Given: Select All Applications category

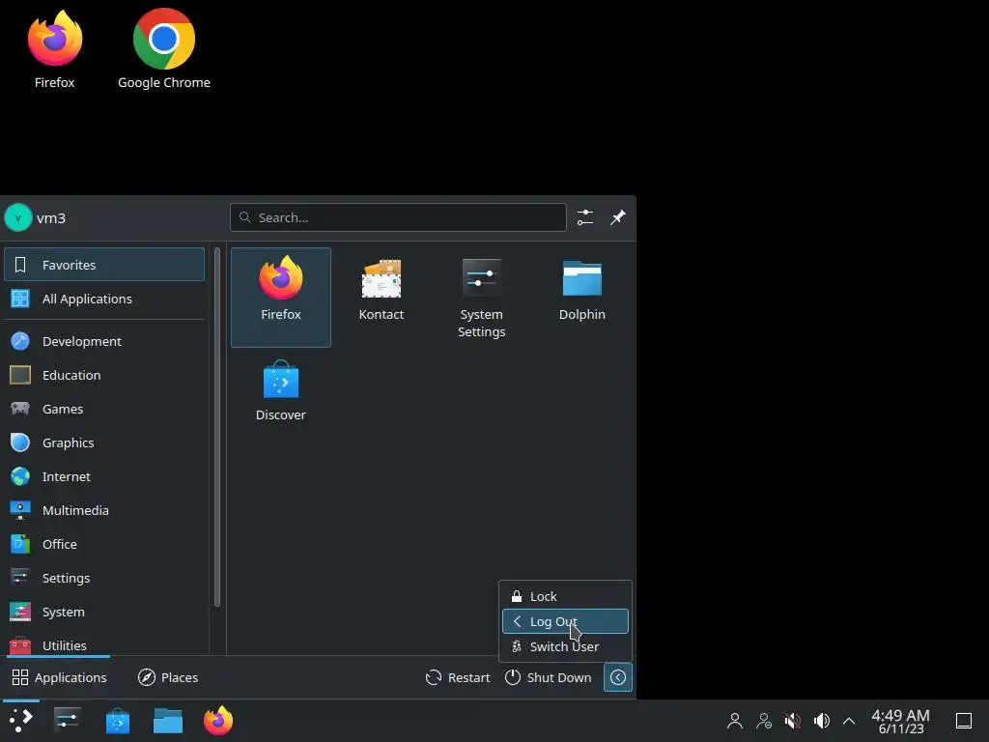Looking at the screenshot, I should [104, 299].
